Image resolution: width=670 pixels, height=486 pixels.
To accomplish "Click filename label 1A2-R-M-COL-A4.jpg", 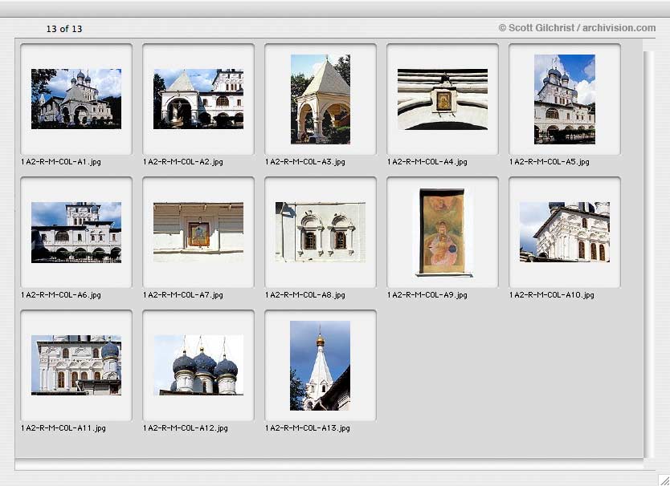I will point(427,162).
